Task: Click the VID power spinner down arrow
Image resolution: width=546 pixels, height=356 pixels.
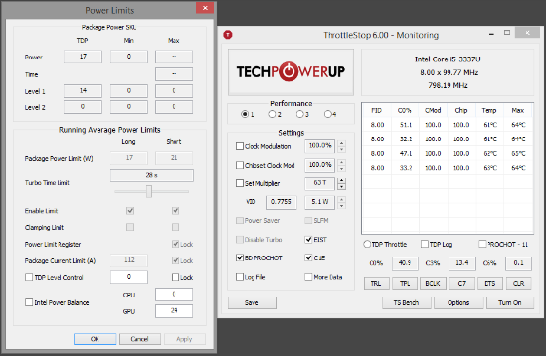Action: (x=342, y=205)
